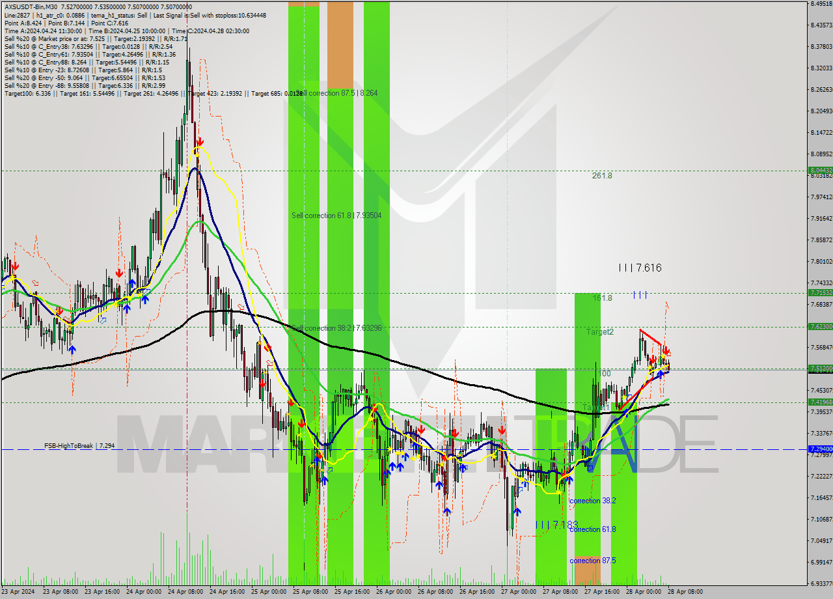
Task: Click the '27 Apr 00:00' time axis label
Action: 519,592
